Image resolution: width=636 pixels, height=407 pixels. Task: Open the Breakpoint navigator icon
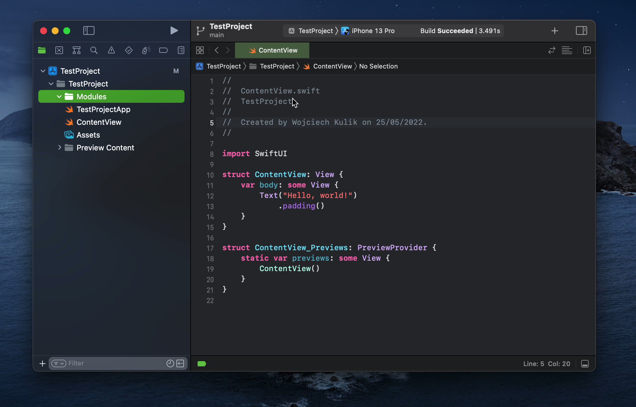(x=163, y=51)
